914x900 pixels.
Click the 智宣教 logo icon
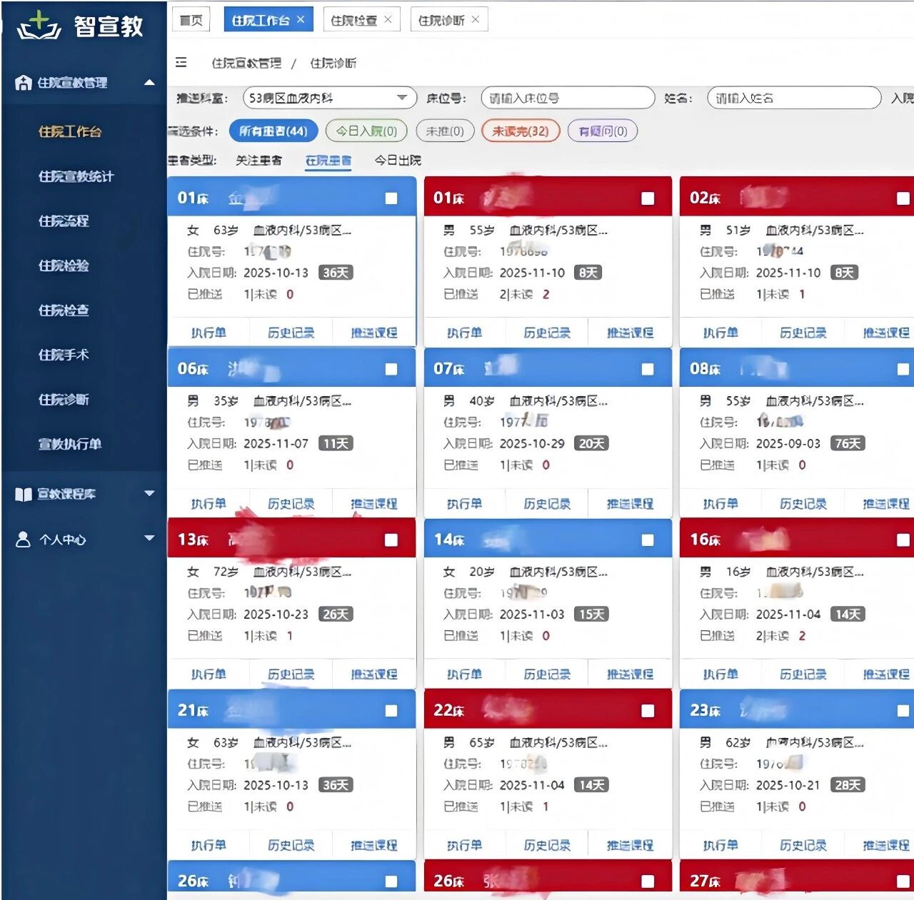coord(39,25)
